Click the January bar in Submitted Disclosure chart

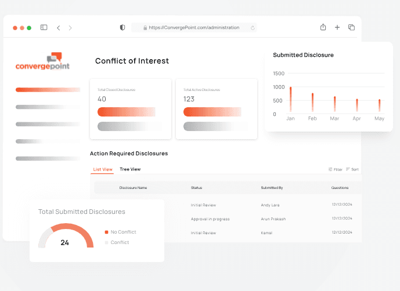pos(290,99)
